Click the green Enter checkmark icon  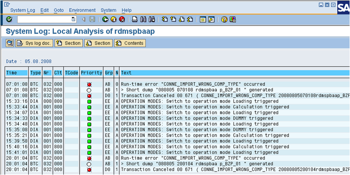pos(9,20)
